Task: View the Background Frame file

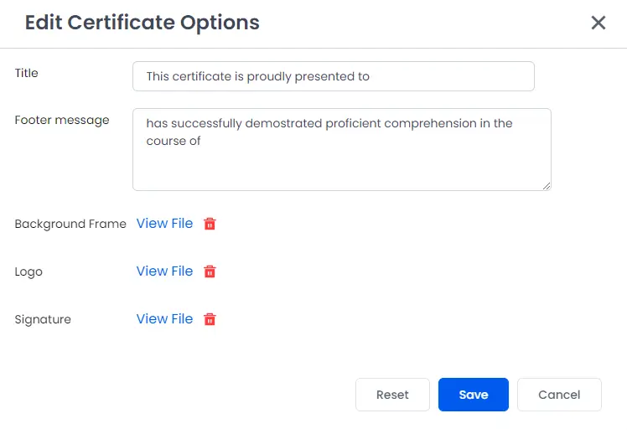Action: [x=164, y=224]
